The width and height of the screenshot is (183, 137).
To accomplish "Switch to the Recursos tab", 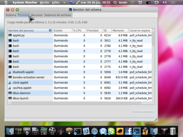I will tap(37, 15).
